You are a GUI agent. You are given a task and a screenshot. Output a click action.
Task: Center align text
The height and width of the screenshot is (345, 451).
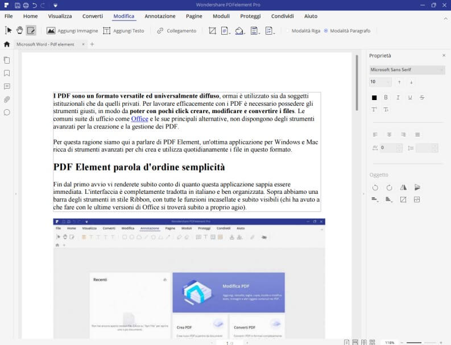(x=389, y=135)
